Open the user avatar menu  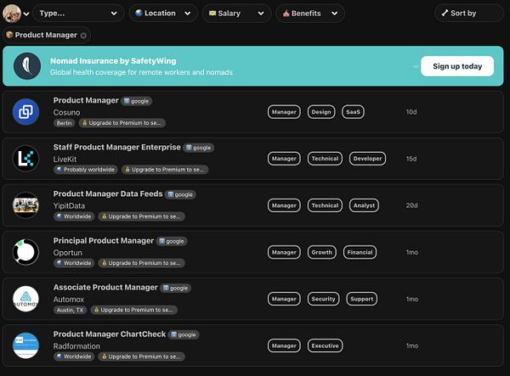click(12, 14)
